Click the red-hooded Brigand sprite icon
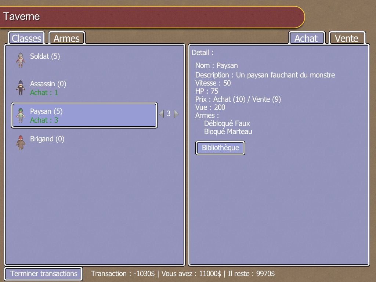This screenshot has width=376, height=282. (x=21, y=142)
